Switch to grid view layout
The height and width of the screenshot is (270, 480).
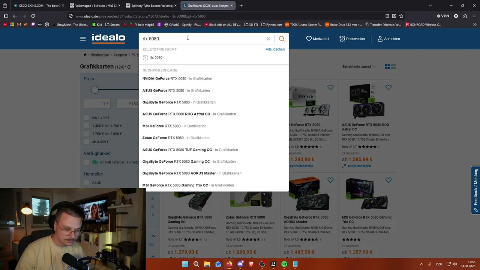pos(387,66)
